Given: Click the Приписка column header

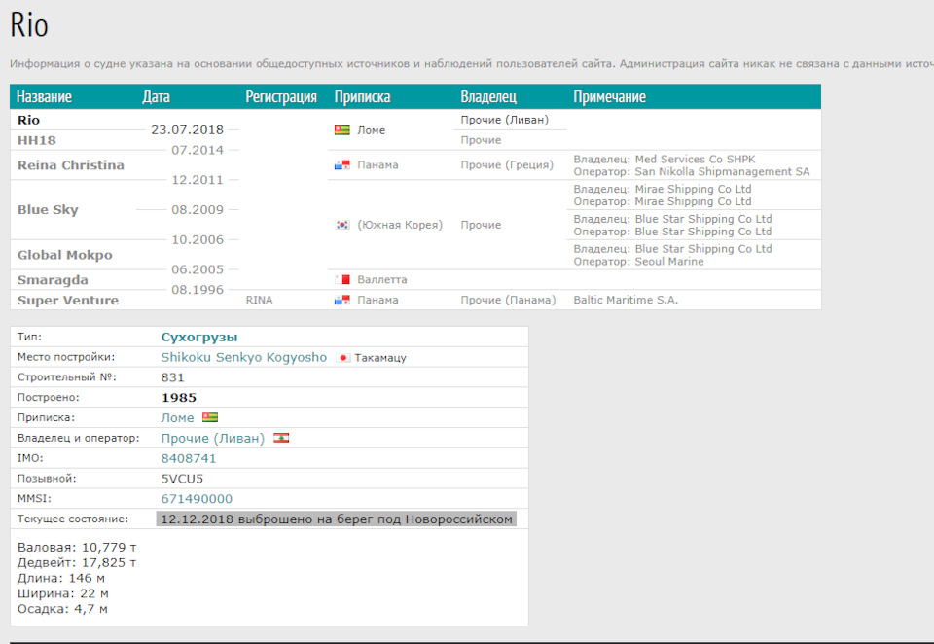Looking at the screenshot, I should coord(362,96).
